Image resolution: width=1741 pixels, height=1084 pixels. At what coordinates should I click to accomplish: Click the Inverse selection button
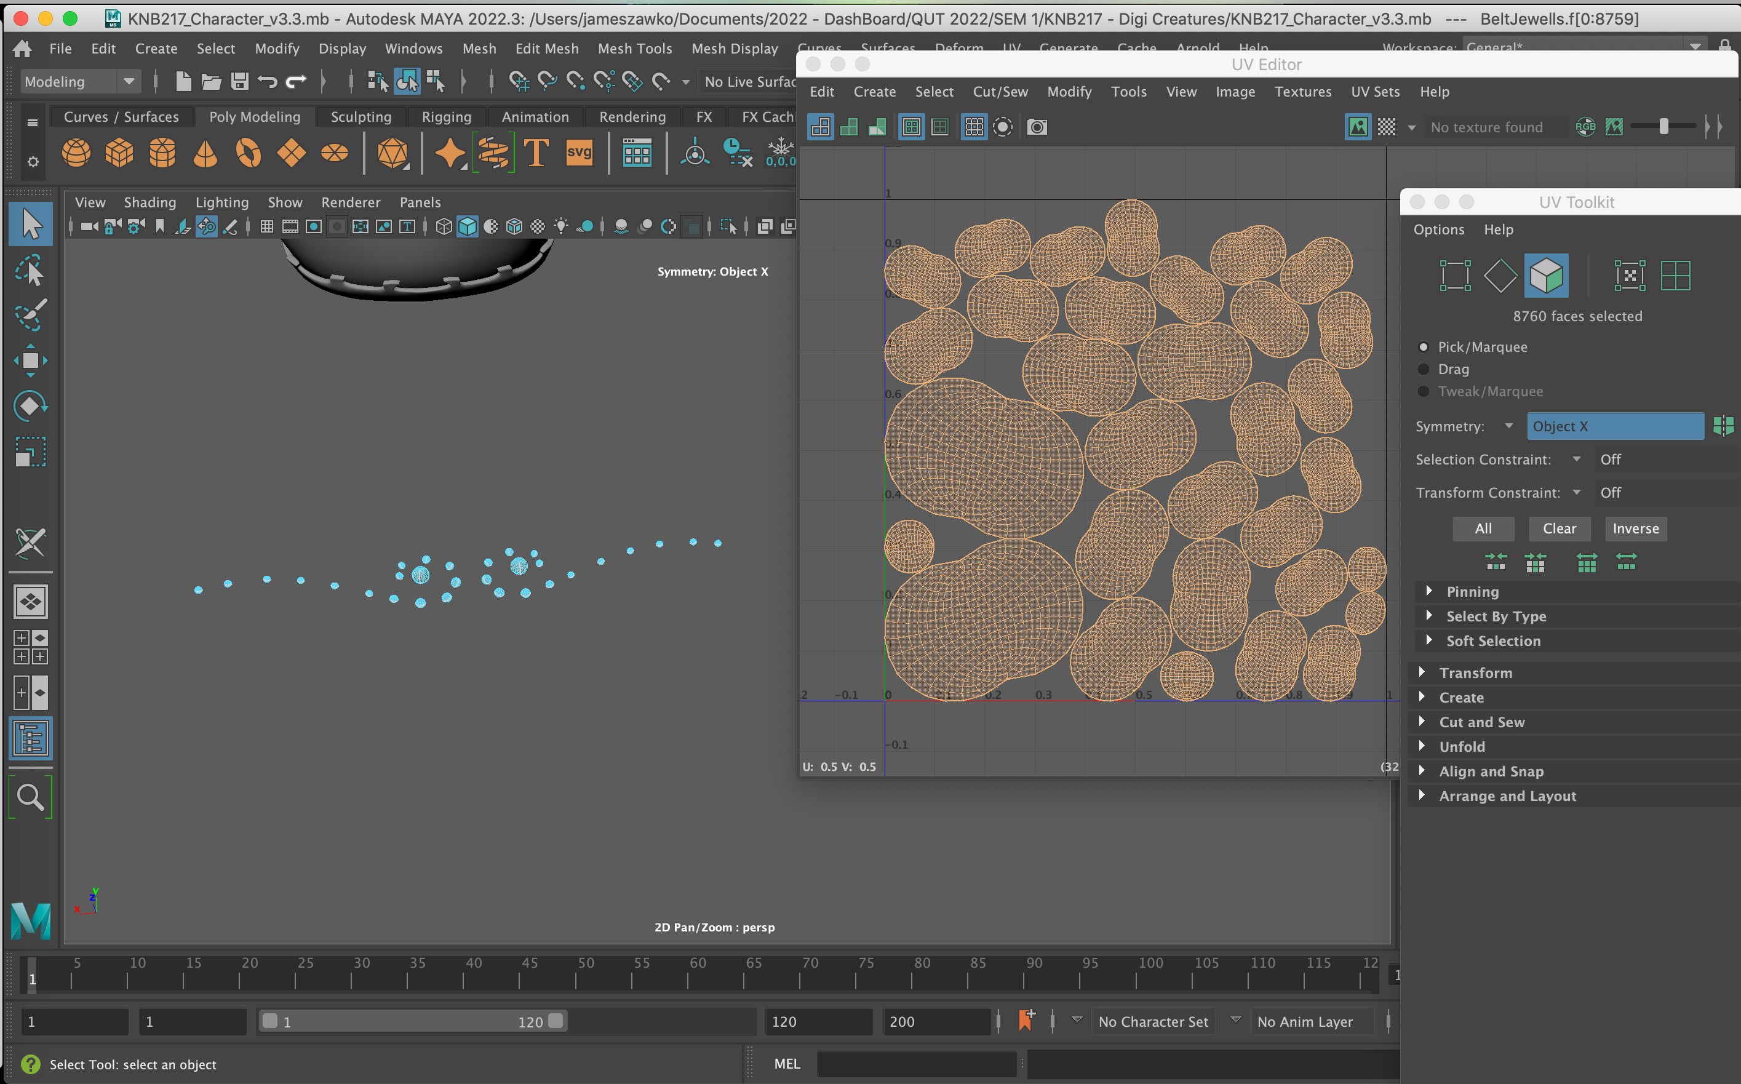[1635, 528]
